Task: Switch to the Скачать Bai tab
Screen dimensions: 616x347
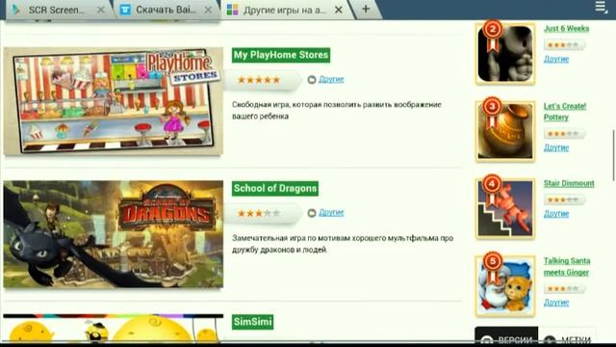Action: click(x=166, y=10)
